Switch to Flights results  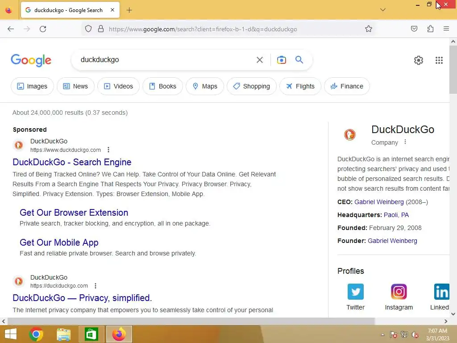point(300,86)
